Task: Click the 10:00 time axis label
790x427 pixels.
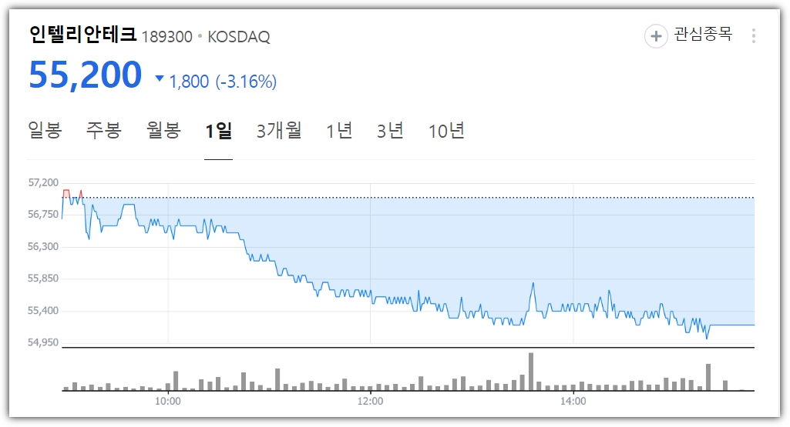Action: 168,402
